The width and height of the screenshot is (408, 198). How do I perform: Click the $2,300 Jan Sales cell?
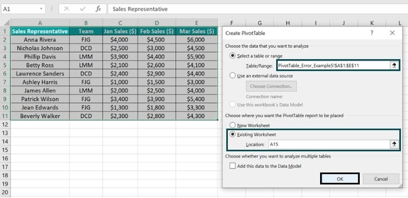click(120, 116)
